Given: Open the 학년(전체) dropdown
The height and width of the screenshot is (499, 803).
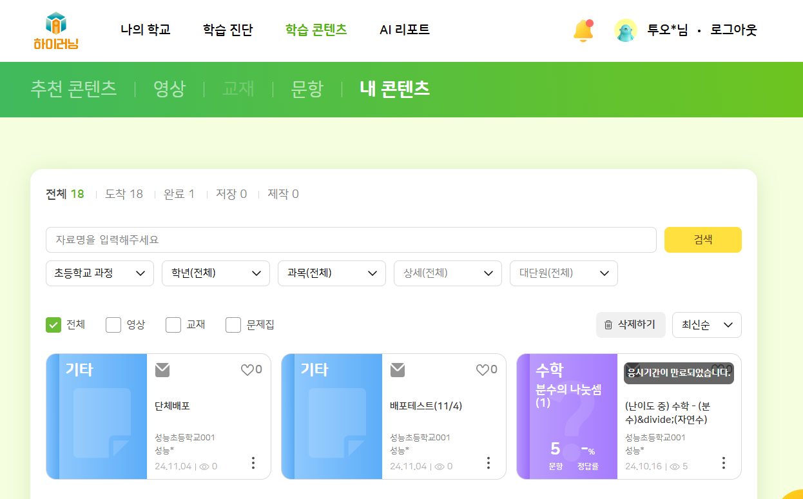Looking at the screenshot, I should point(216,273).
